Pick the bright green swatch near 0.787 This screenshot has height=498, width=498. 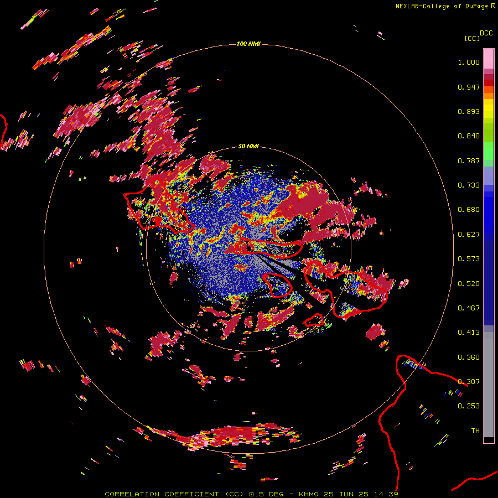[x=489, y=154]
